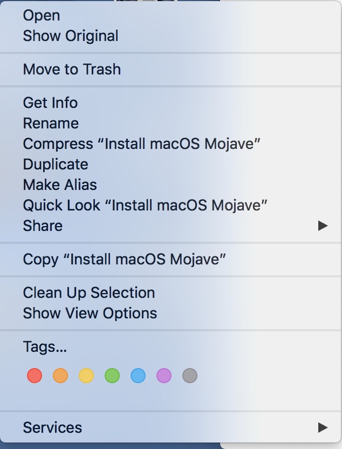342x449 pixels.
Task: Expand the Services submenu arrow
Action: coord(323,427)
